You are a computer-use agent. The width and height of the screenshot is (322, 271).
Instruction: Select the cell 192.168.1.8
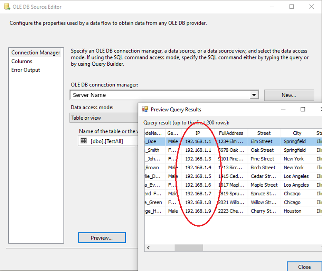(198, 202)
